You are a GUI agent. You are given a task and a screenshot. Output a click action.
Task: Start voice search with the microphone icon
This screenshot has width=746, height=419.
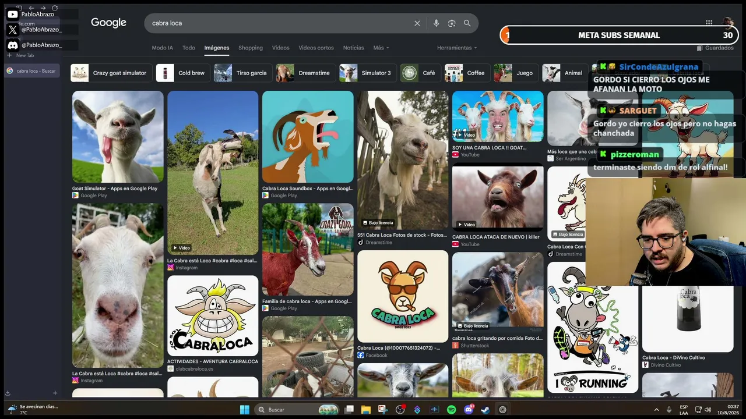(x=436, y=23)
